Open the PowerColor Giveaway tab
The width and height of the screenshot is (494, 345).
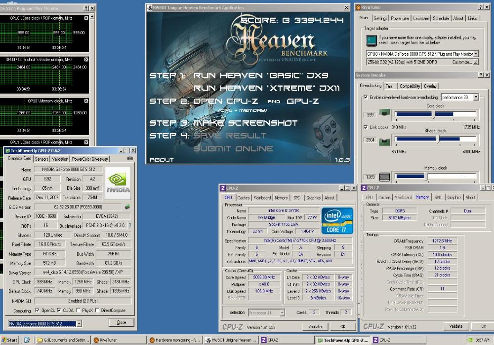point(90,159)
